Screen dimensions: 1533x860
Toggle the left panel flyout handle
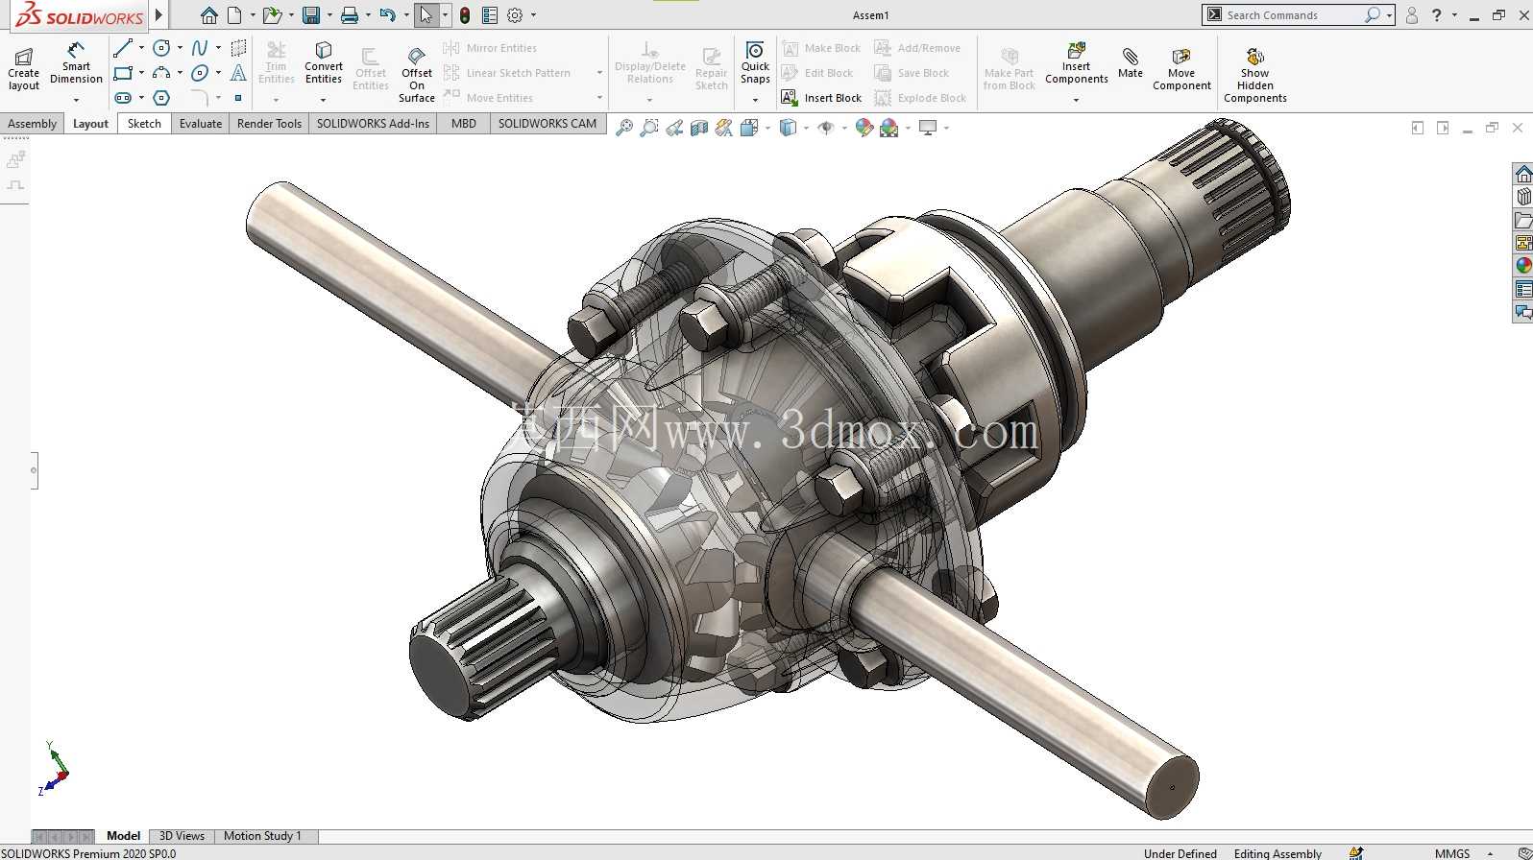click(x=34, y=470)
